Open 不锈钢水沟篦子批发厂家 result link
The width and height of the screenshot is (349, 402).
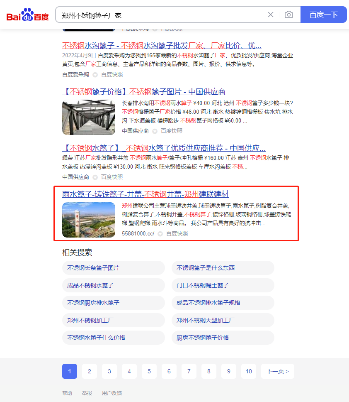(x=162, y=46)
